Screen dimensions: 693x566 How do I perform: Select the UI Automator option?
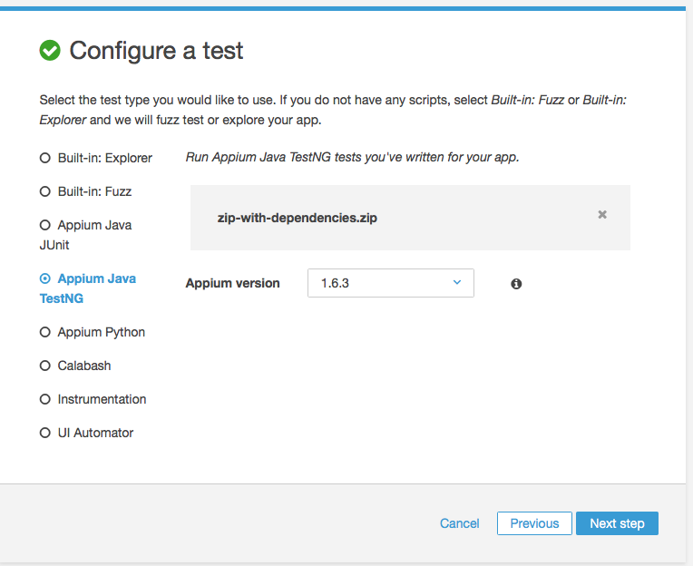(45, 433)
